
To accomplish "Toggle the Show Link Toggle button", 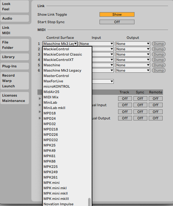I will pyautogui.click(x=117, y=15).
